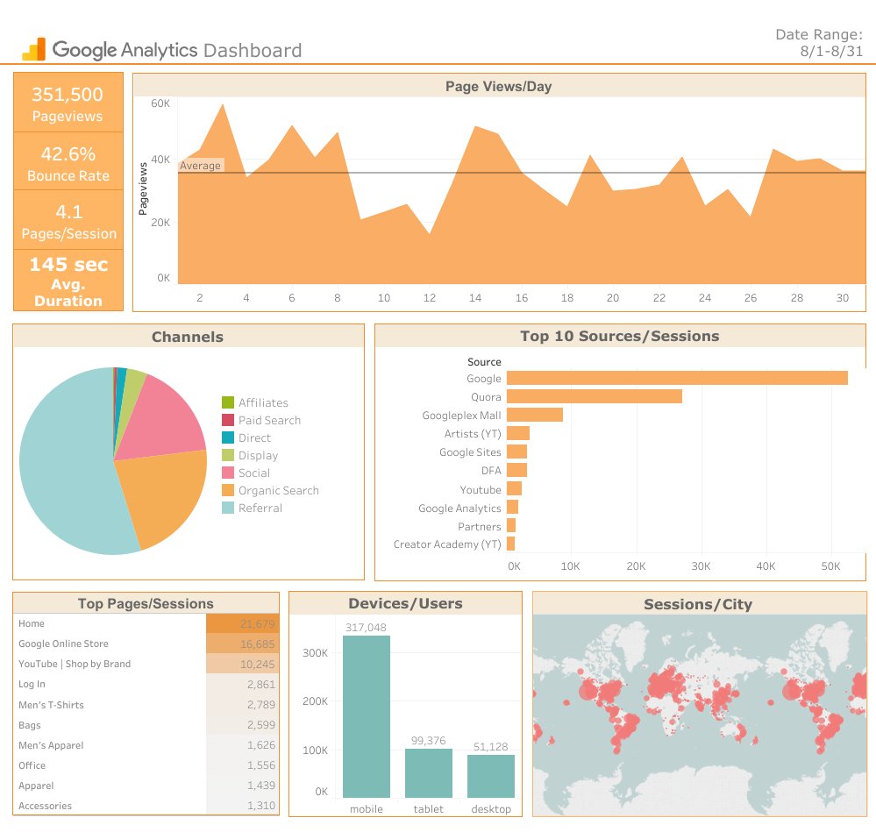Screen dimensions: 876x832
Task: Toggle the Affiliates legend entry
Action: coord(263,402)
